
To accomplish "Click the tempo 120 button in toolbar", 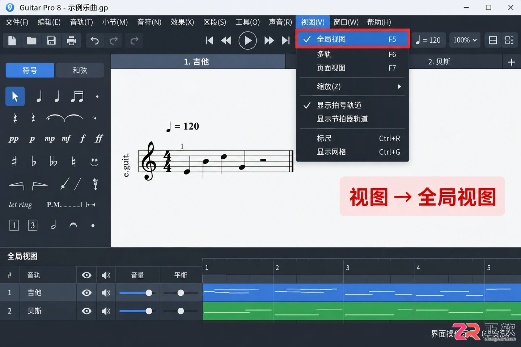I will [x=428, y=40].
